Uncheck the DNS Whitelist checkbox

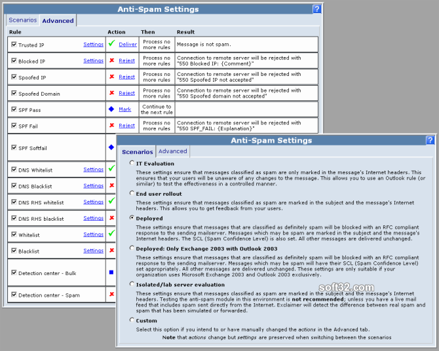(14, 170)
